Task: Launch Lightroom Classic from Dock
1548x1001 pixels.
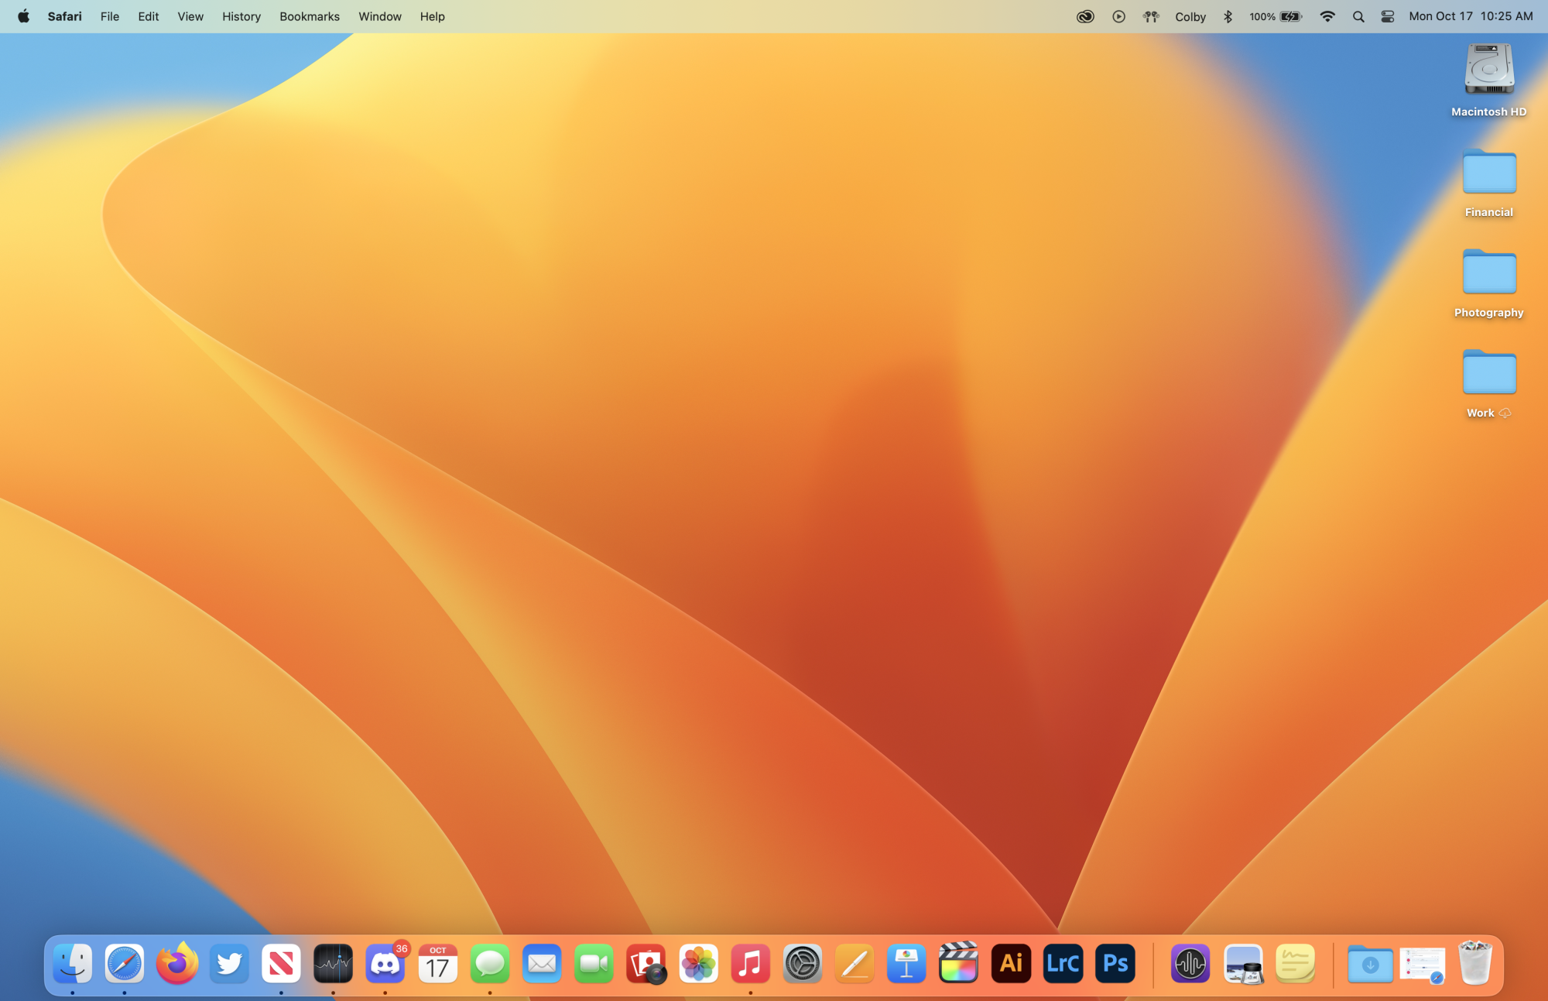Action: (1063, 964)
